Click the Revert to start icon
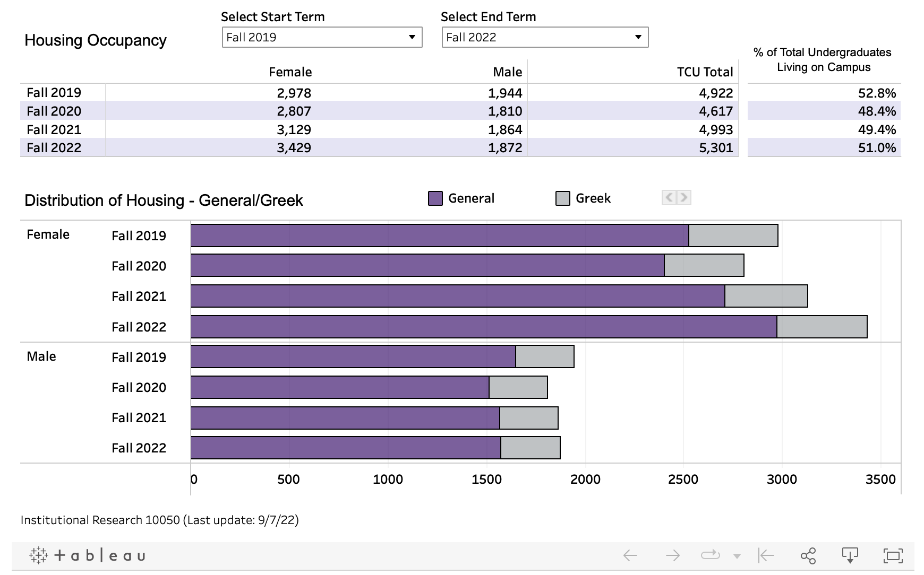The image size is (924, 575). (x=766, y=555)
